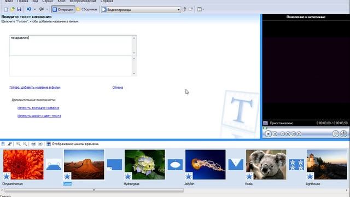Click inside the second empty subtitle text box
The height and width of the screenshot is (197, 350).
[71, 66]
